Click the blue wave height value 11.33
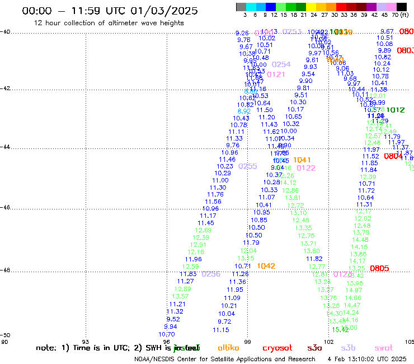Viewport: 414px width, 364px height. [234, 138]
